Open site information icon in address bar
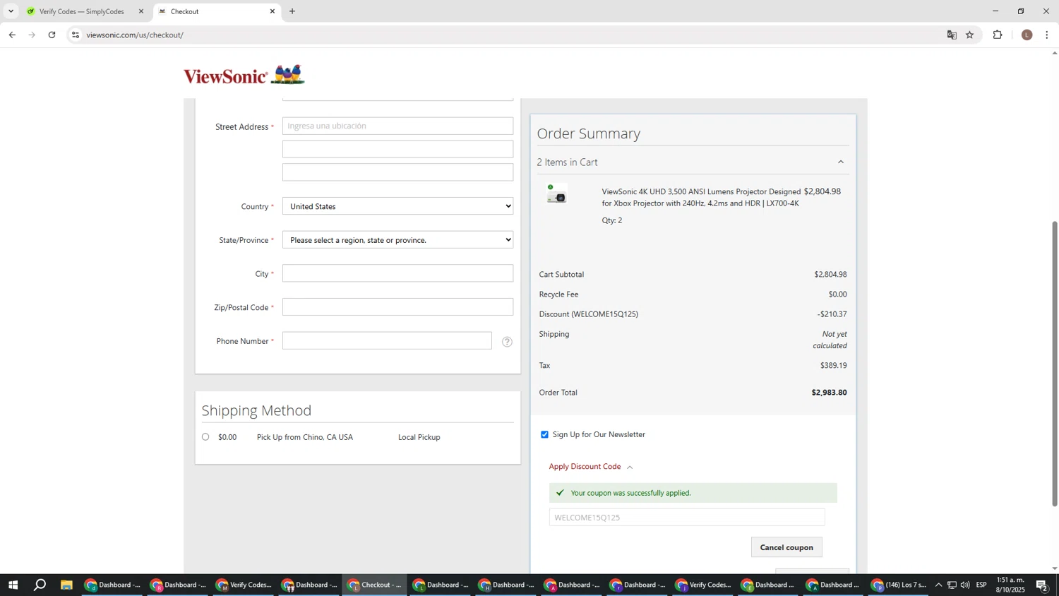The image size is (1059, 596). point(76,35)
